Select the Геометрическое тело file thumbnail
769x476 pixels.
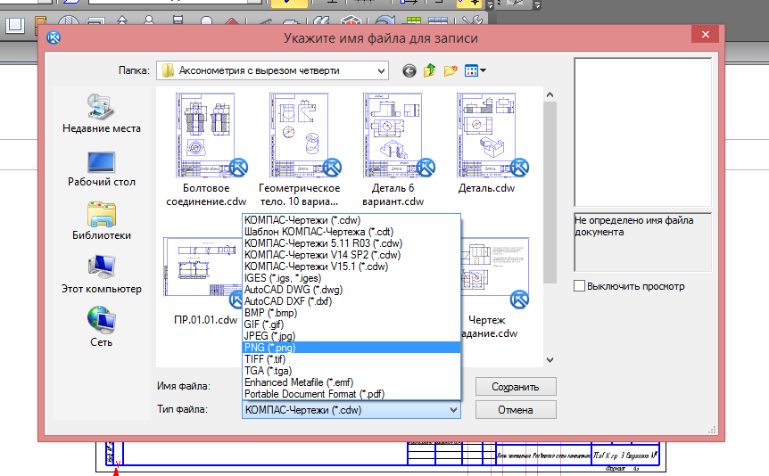299,135
